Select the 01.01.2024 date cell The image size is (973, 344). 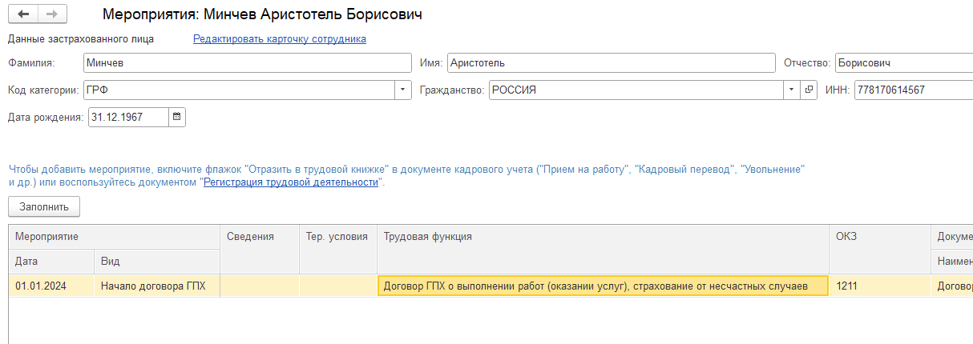(51, 286)
